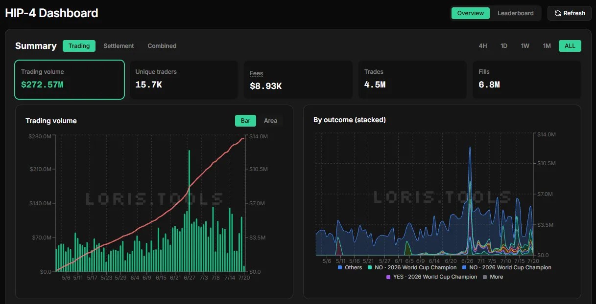The height and width of the screenshot is (304, 596).
Task: Click the 6.8M fills value
Action: 489,85
